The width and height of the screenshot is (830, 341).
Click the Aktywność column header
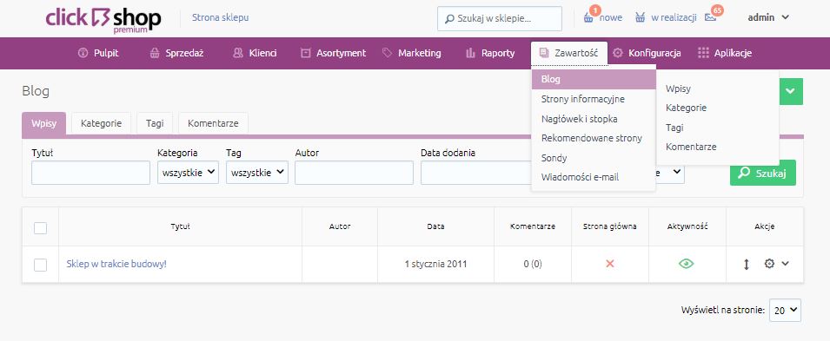(x=687, y=226)
